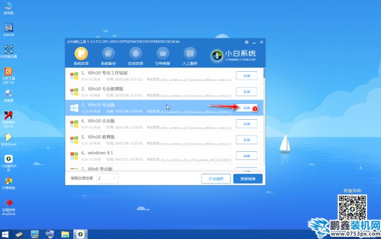This screenshot has width=381, height=239.
Task: Click install for Win10 专业教育版
Action: click(247, 92)
